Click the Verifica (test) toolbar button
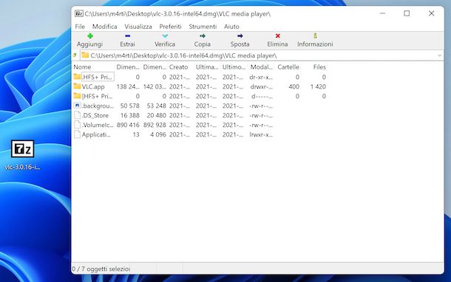The width and height of the screenshot is (451, 282). click(165, 40)
